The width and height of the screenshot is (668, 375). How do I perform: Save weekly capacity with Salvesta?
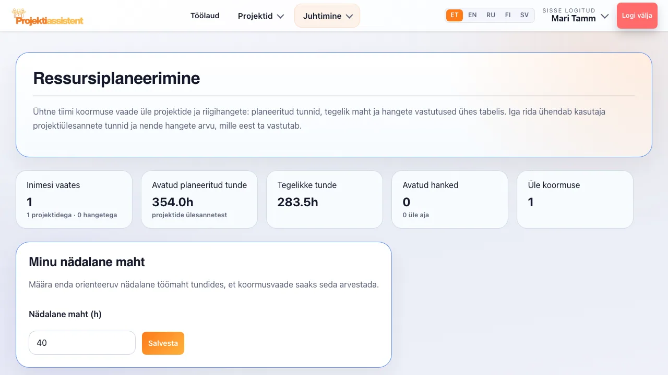click(x=163, y=343)
